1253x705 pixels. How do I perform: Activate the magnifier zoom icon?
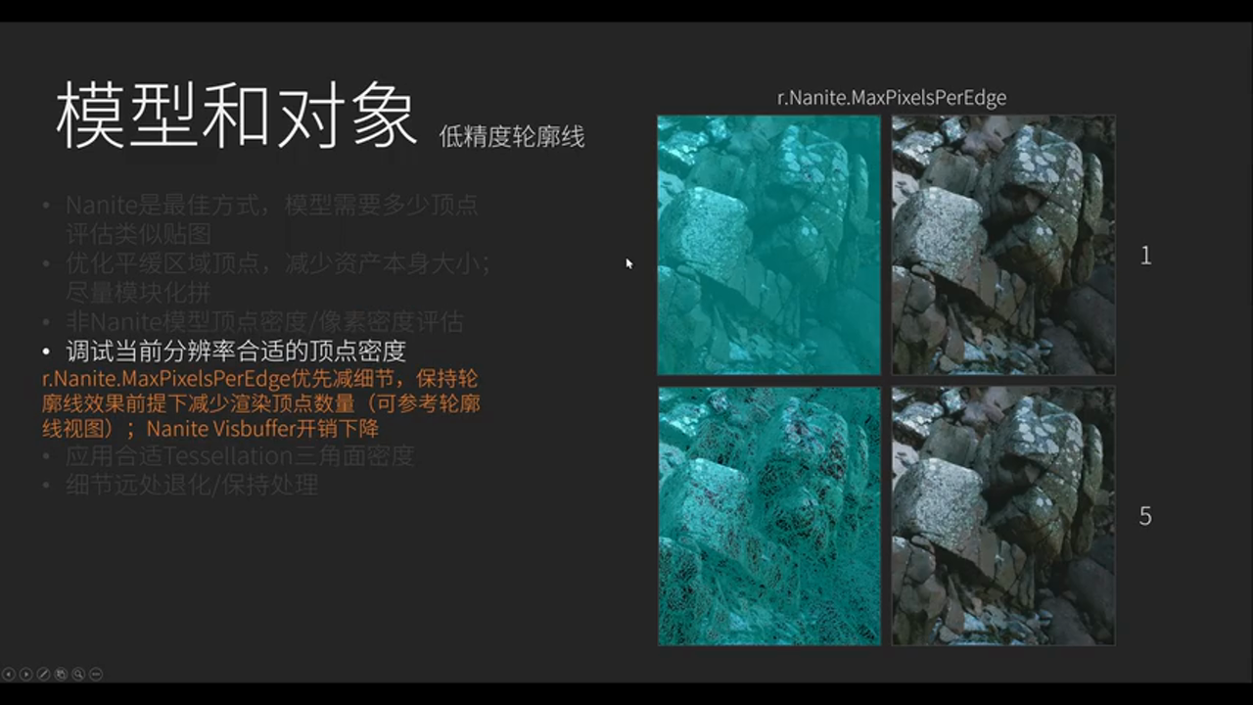78,674
